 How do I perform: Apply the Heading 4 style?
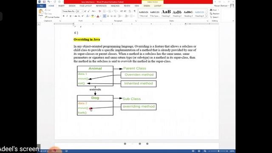coord(199,14)
